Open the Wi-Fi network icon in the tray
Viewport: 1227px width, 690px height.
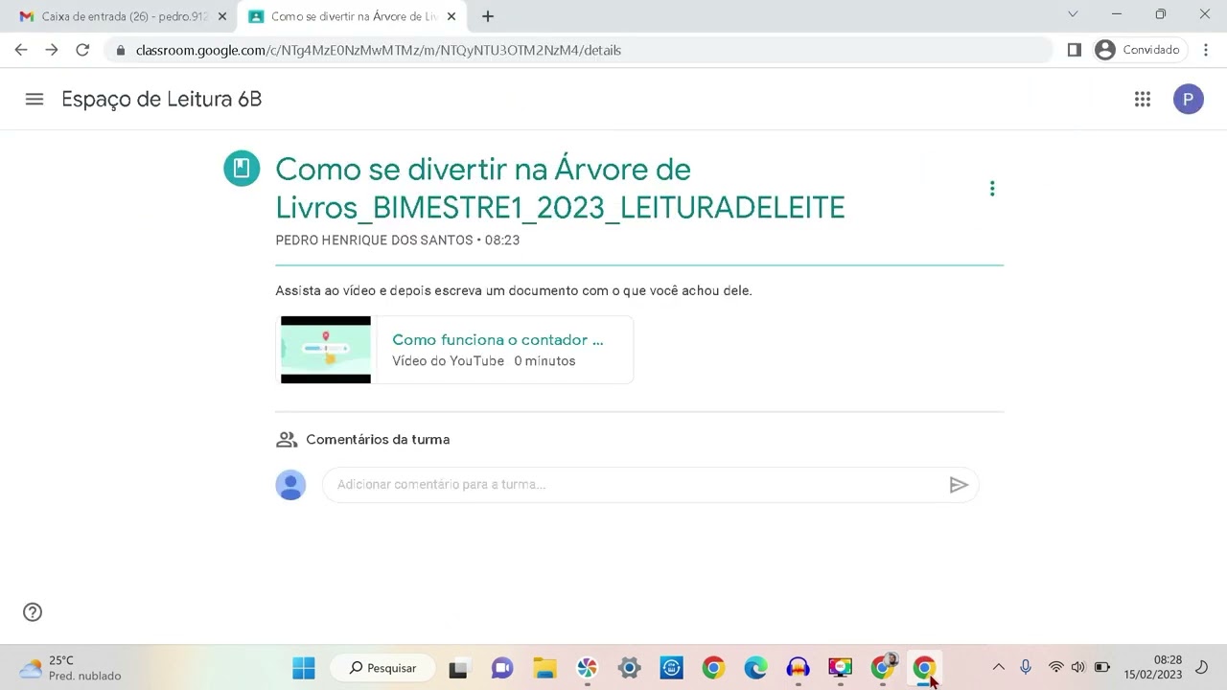[1055, 667]
